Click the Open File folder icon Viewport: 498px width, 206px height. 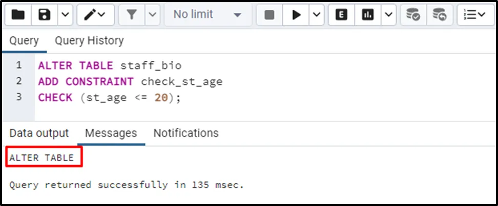pyautogui.click(x=18, y=15)
